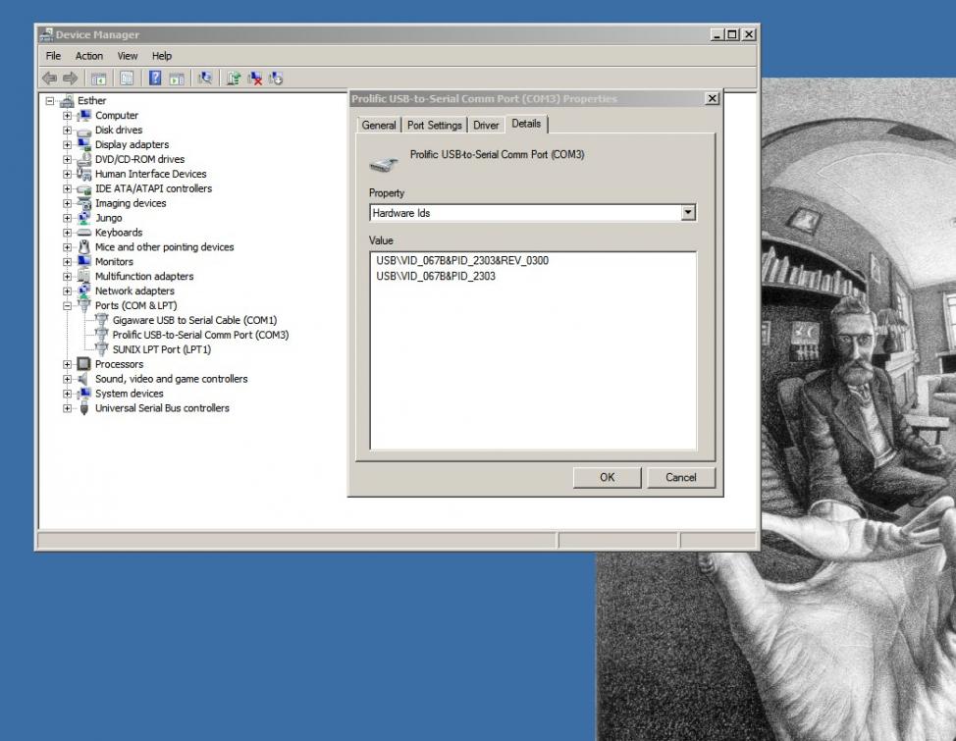The height and width of the screenshot is (741, 956).
Task: Select Prolific USB-to-Serial Comm Port (COM3) in tree
Action: coord(200,335)
